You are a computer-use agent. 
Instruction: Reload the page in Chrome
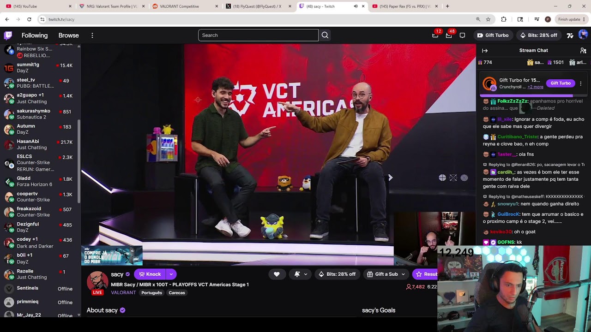tap(29, 19)
